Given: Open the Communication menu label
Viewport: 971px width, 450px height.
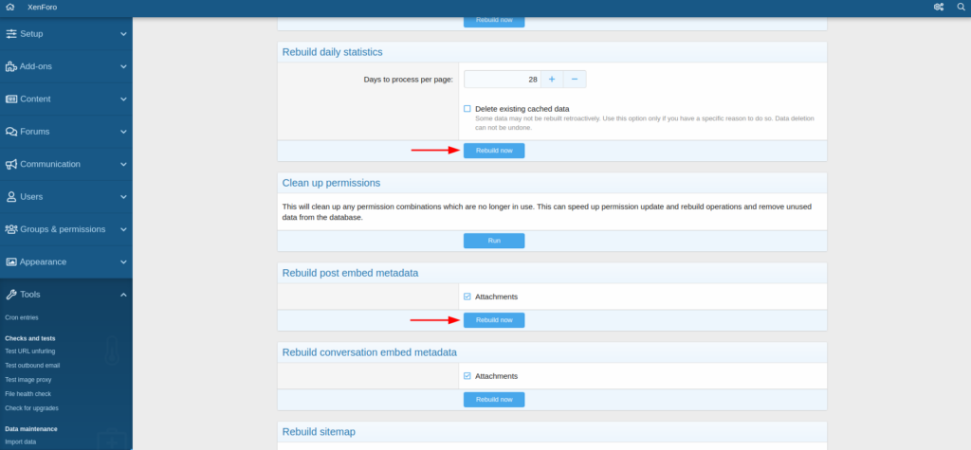Looking at the screenshot, I should pyautogui.click(x=50, y=164).
